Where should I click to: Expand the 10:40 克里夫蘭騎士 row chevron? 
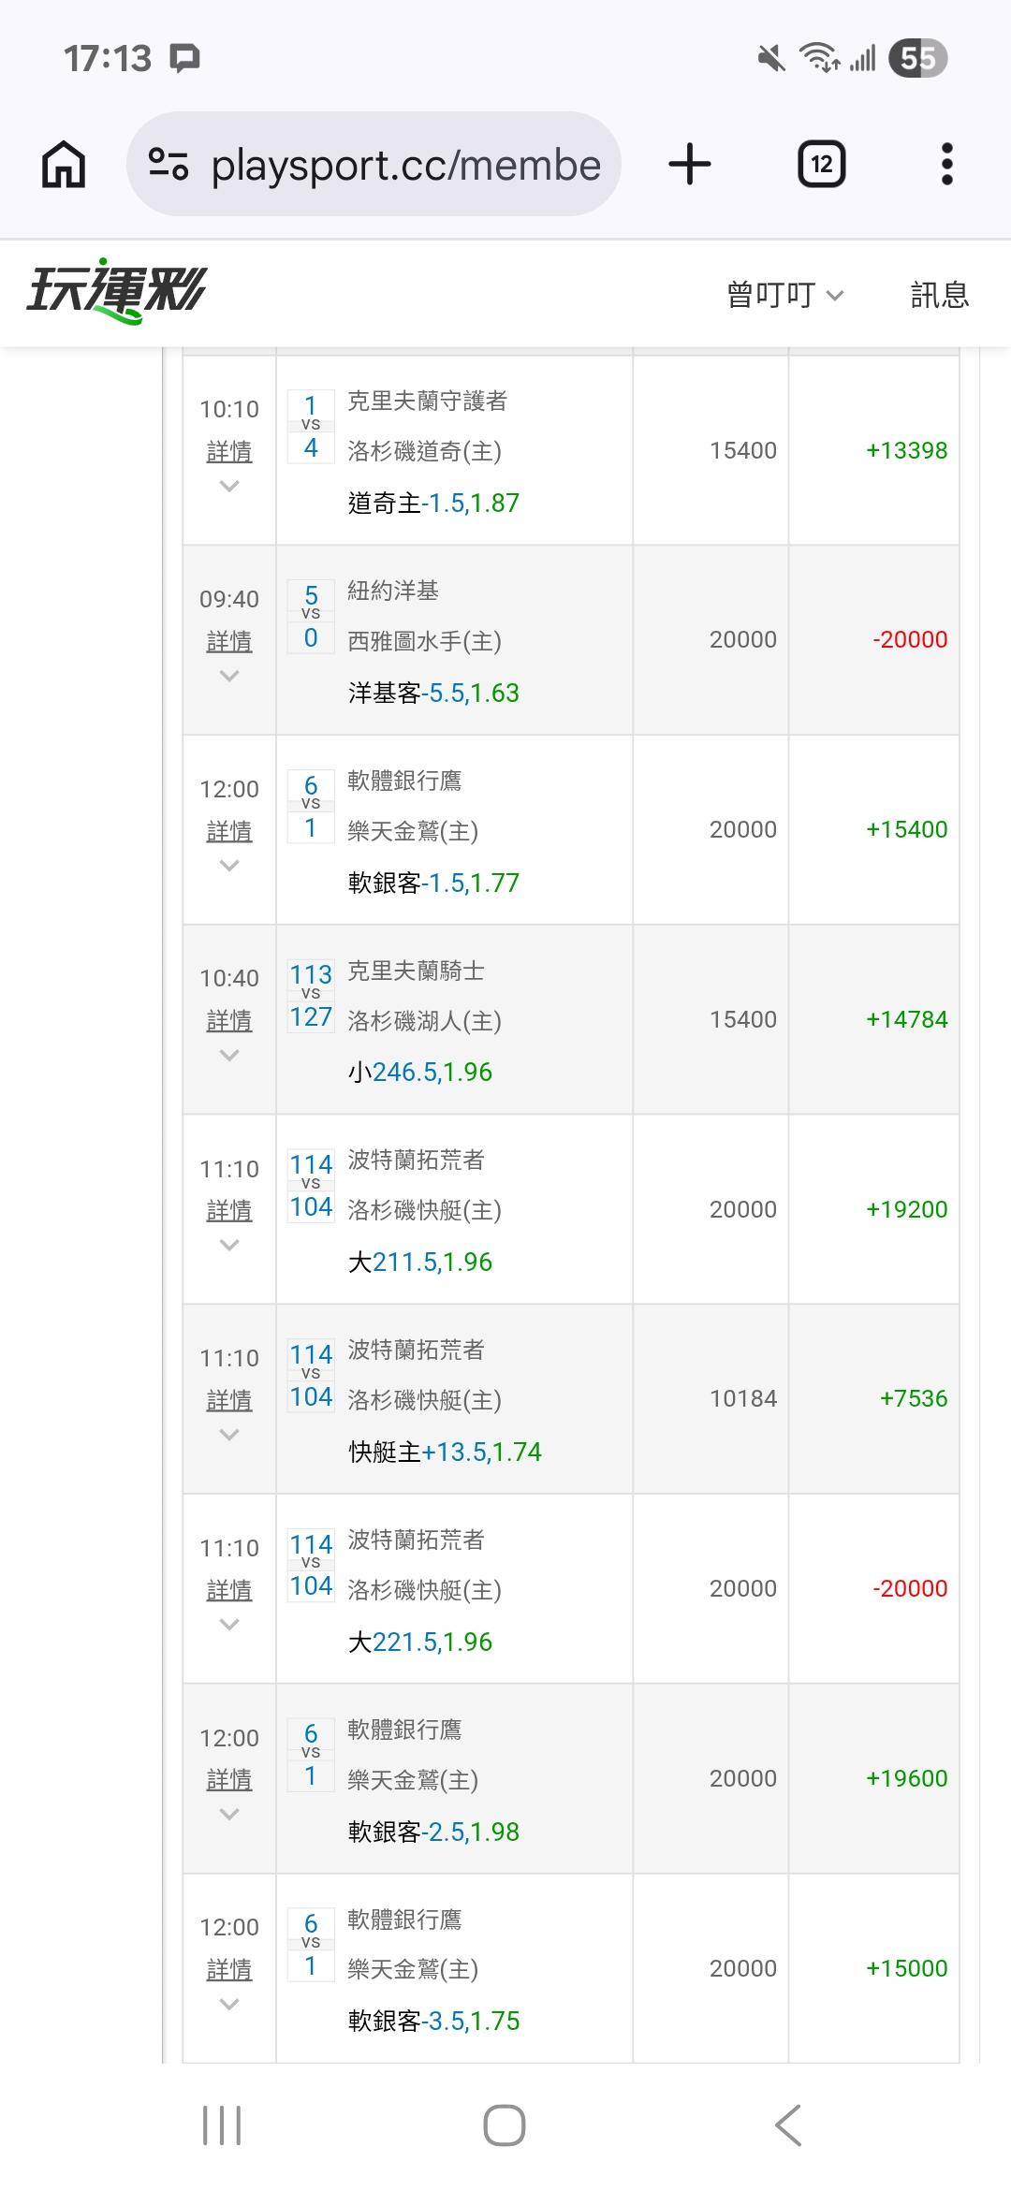coord(229,1057)
